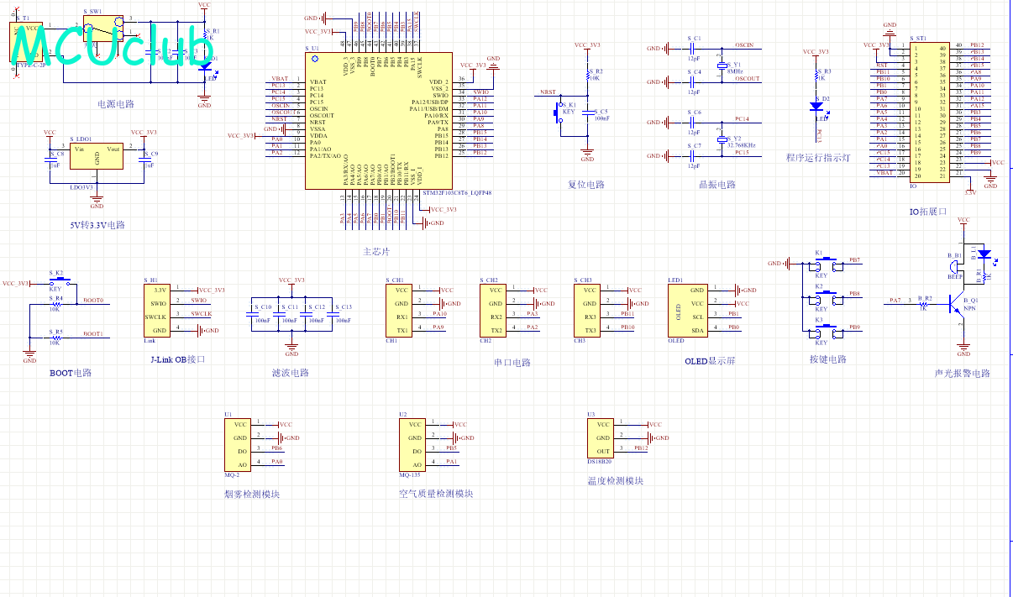Select the S_D2 LED diode symbol
Image resolution: width=1013 pixels, height=597 pixels.
pos(816,106)
